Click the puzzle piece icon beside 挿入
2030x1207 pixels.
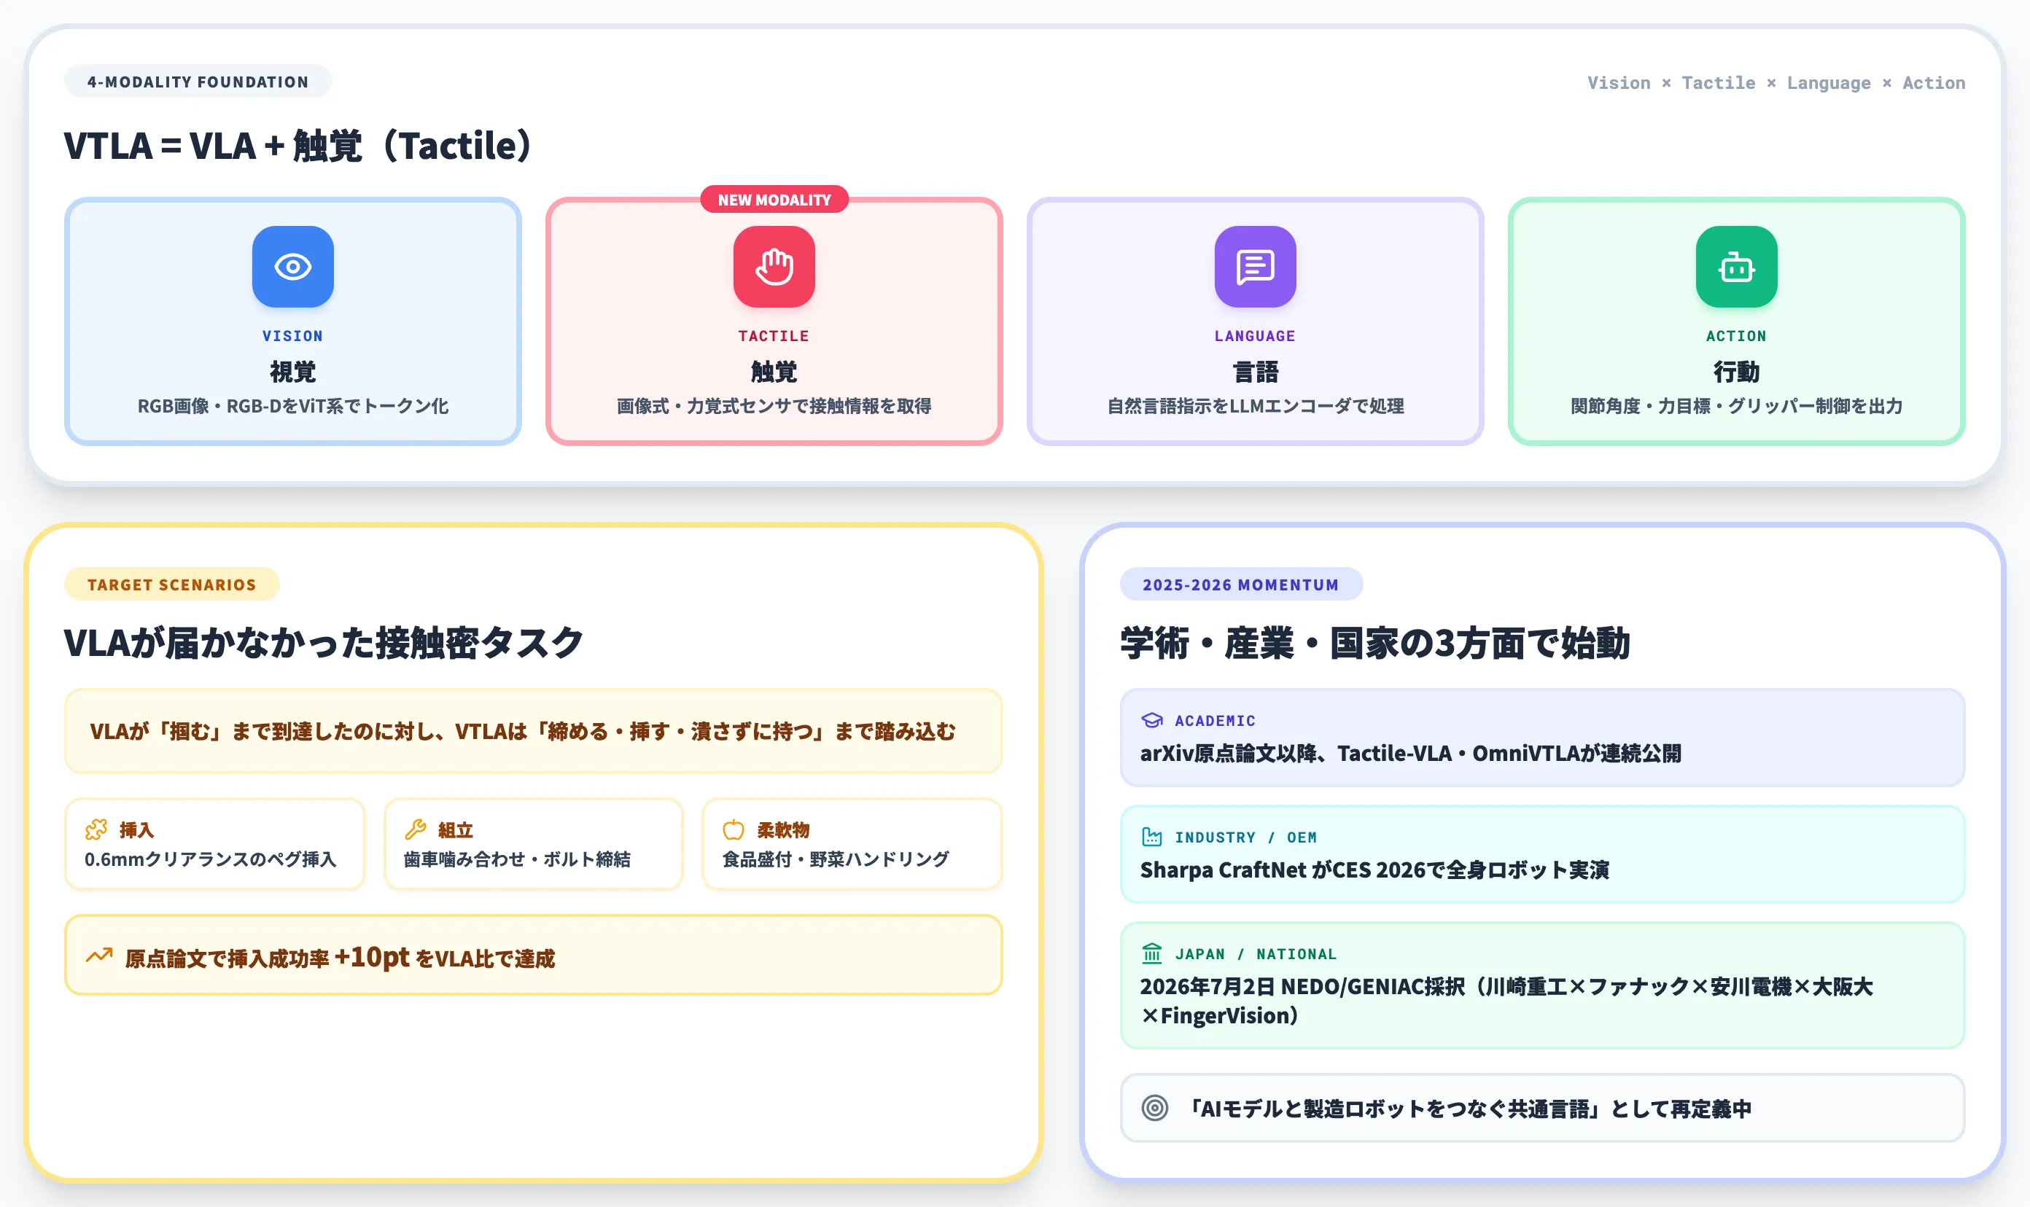point(96,829)
